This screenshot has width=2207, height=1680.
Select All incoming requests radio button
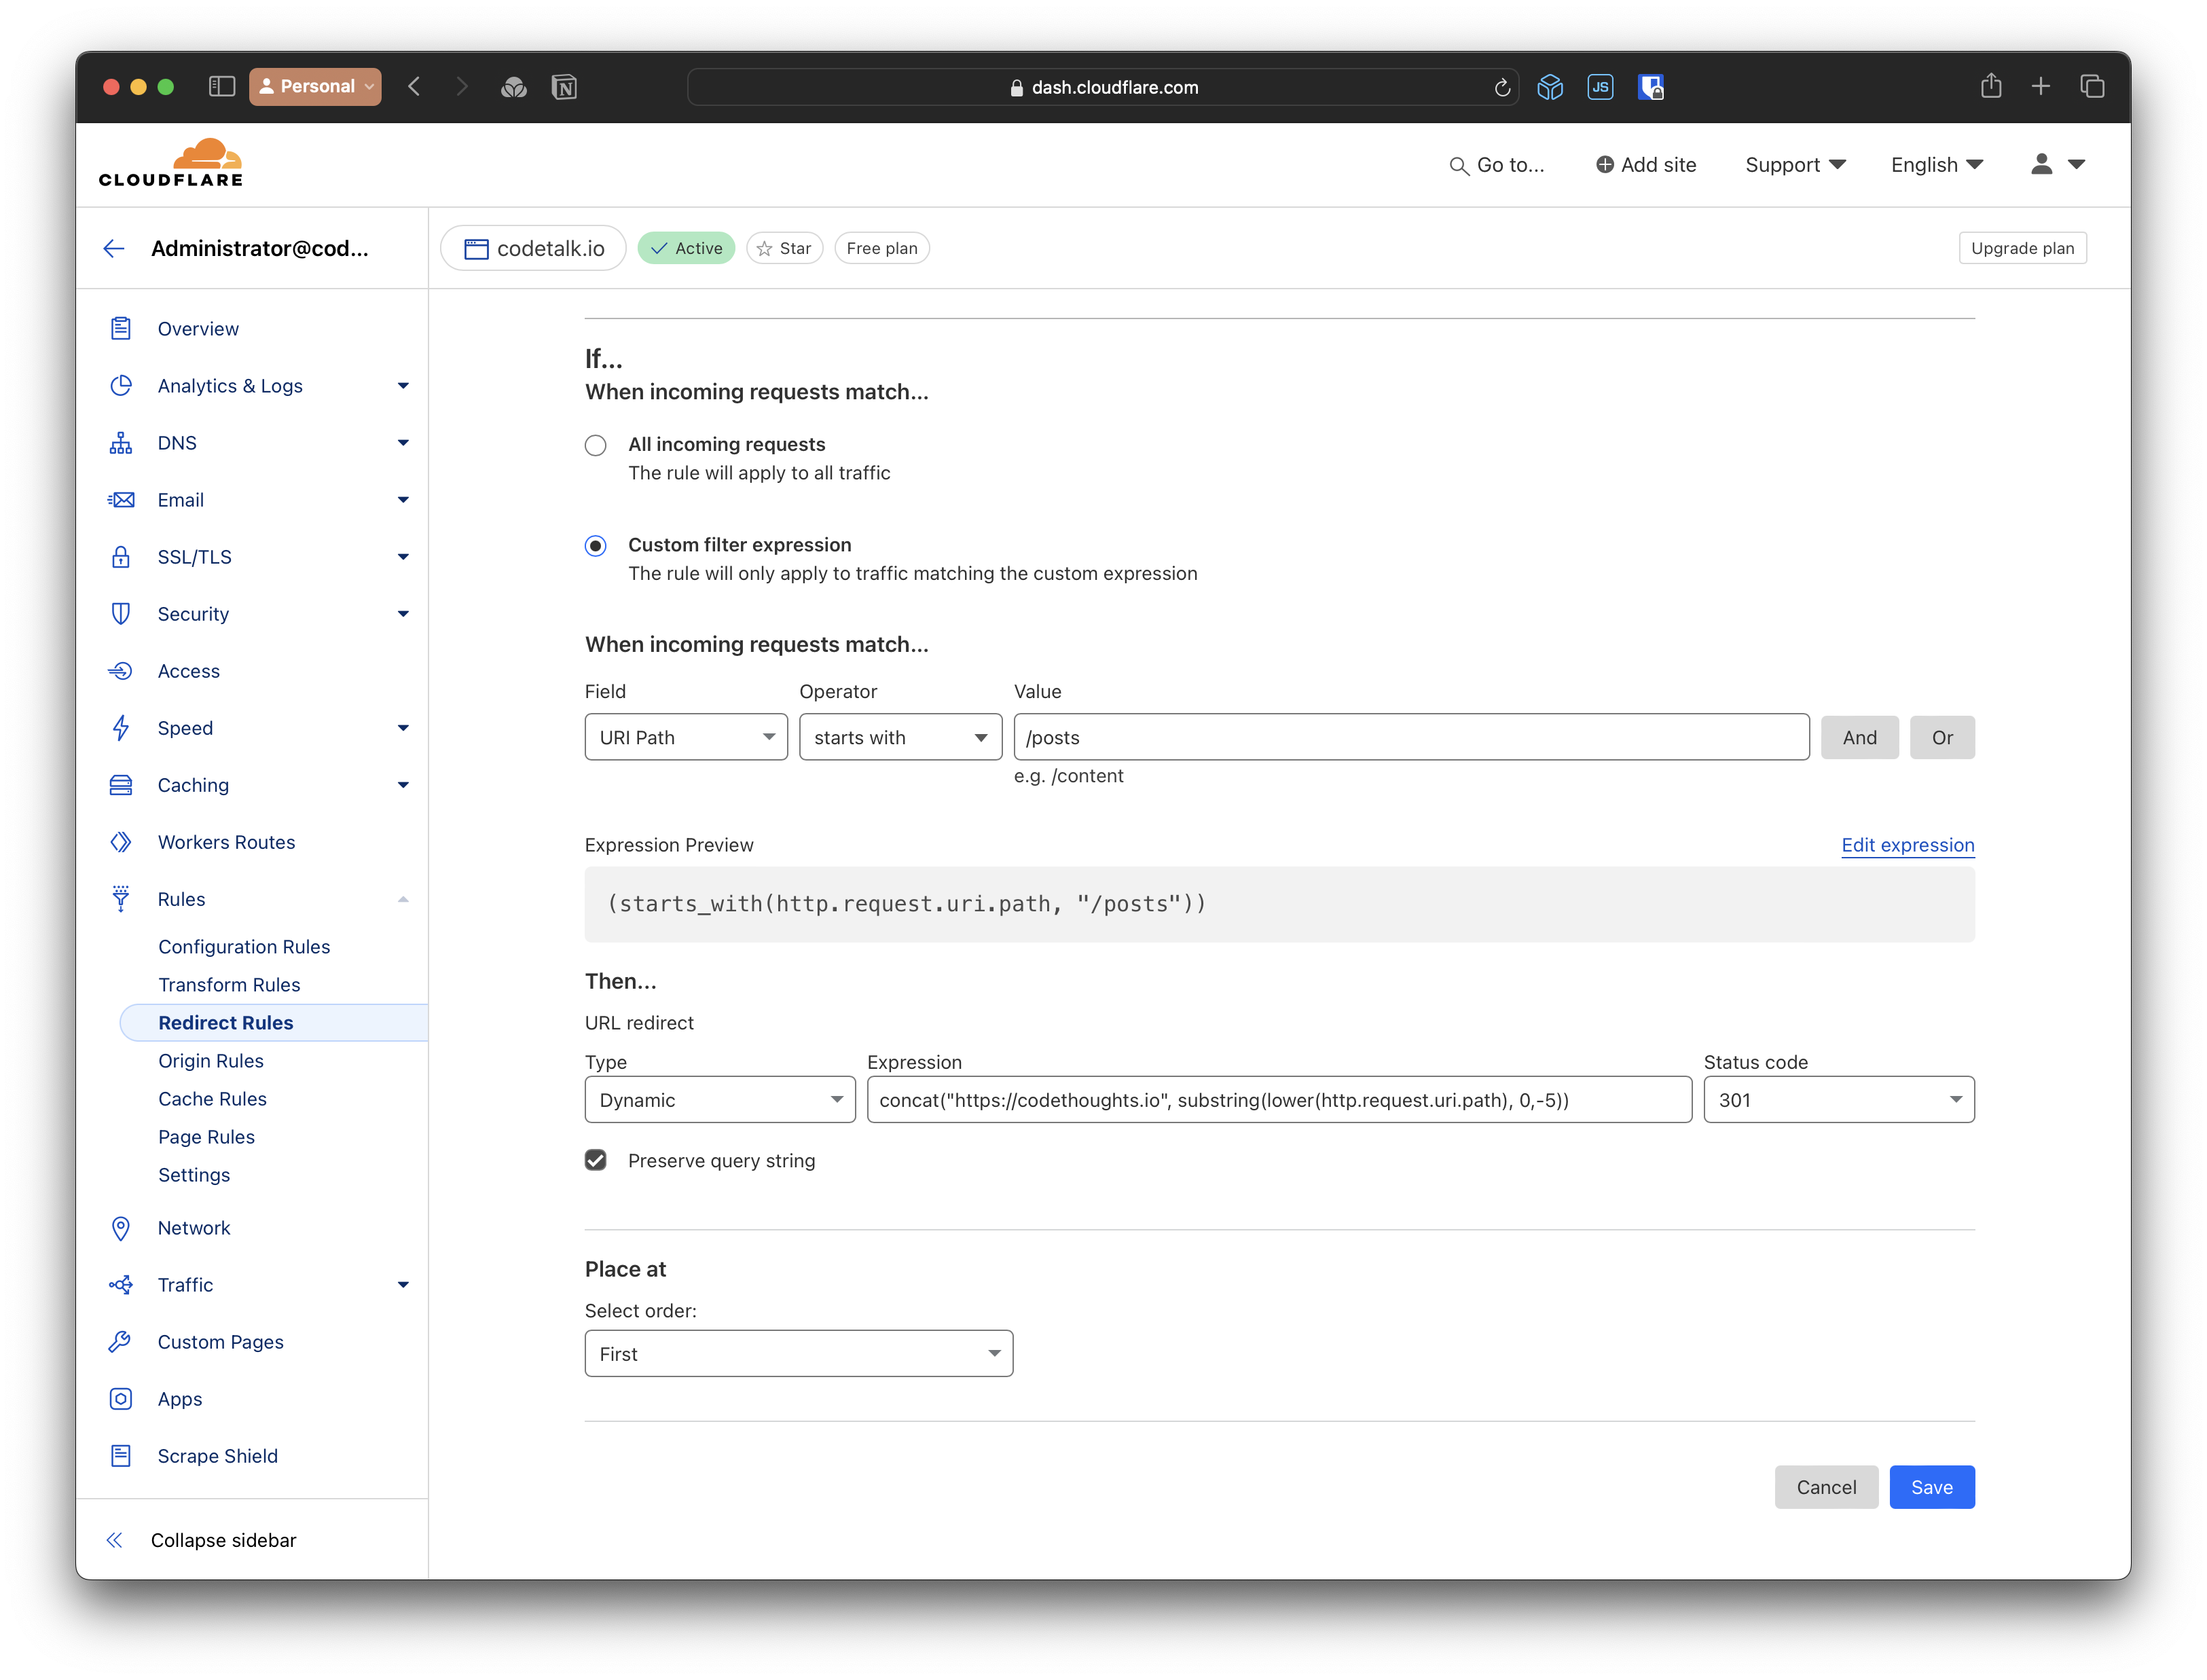pos(596,445)
